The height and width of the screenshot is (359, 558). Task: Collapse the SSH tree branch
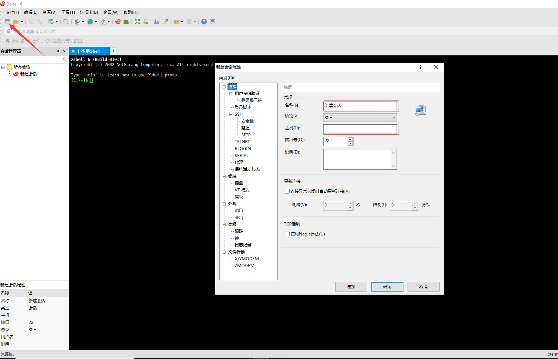click(231, 114)
